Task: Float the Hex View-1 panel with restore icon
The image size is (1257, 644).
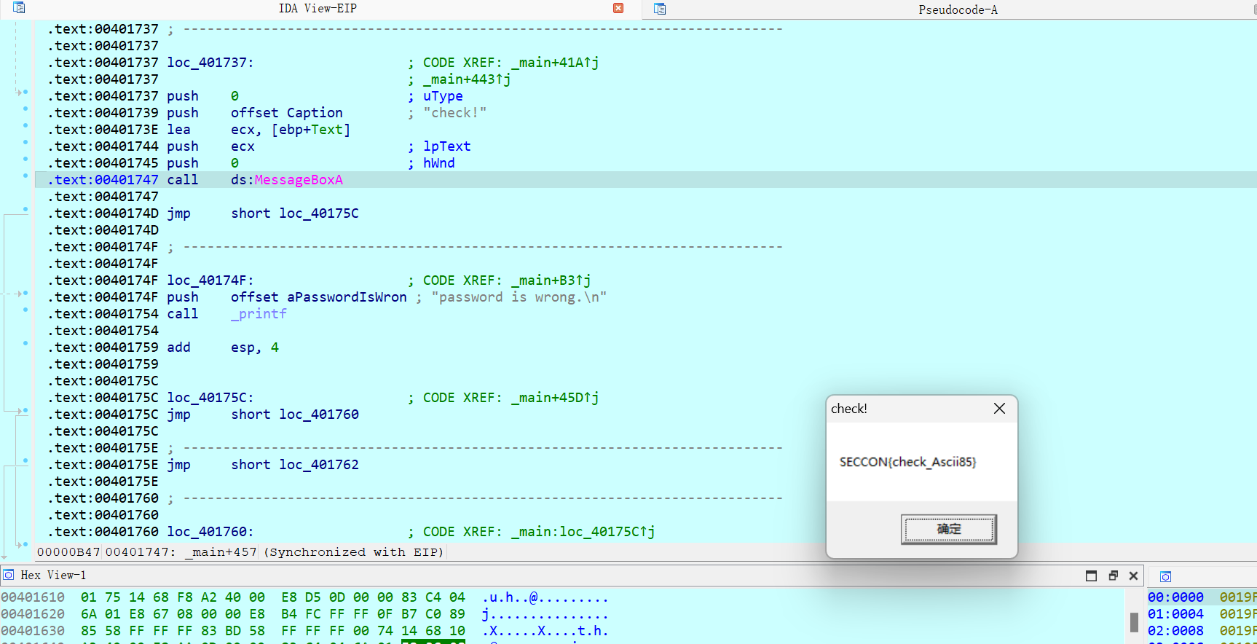Action: pos(1113,576)
